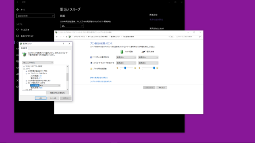The image size is (255, 143).
Task: Close the 電源オプション dialog
Action: click(x=69, y=44)
